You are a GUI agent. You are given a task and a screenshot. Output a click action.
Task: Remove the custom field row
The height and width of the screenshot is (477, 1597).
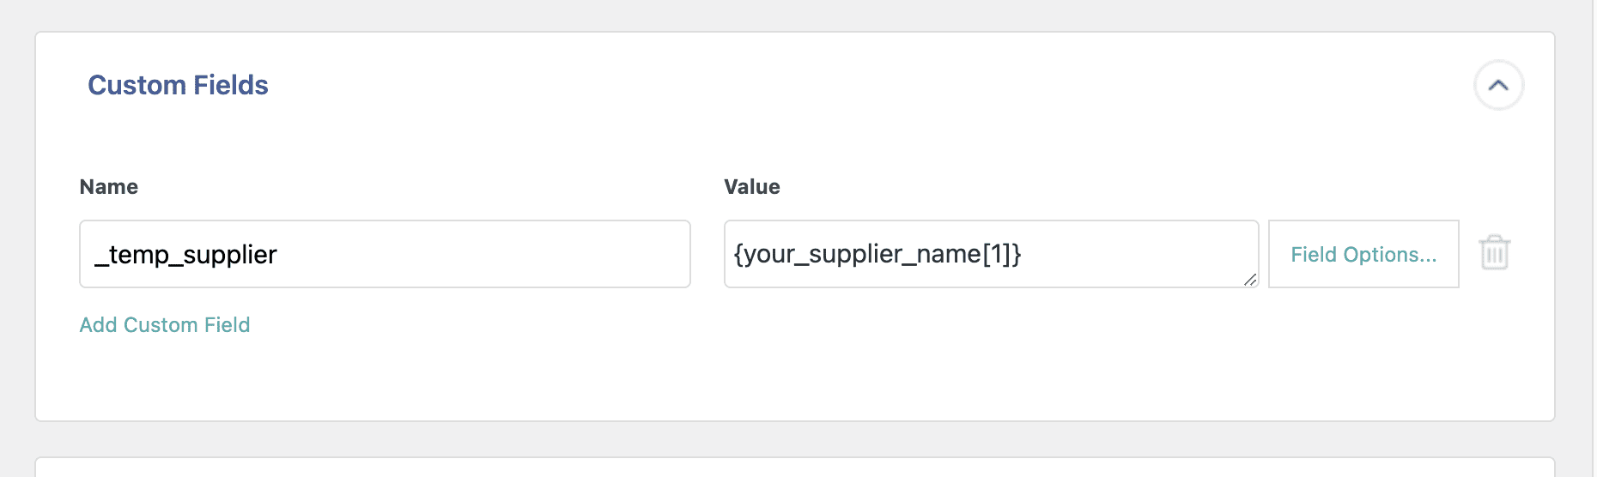(1494, 253)
